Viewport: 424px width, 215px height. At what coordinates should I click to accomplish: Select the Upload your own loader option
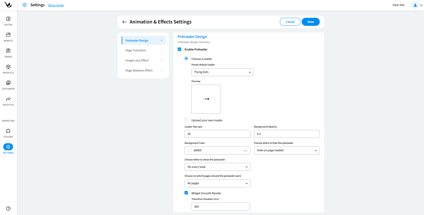(186, 120)
